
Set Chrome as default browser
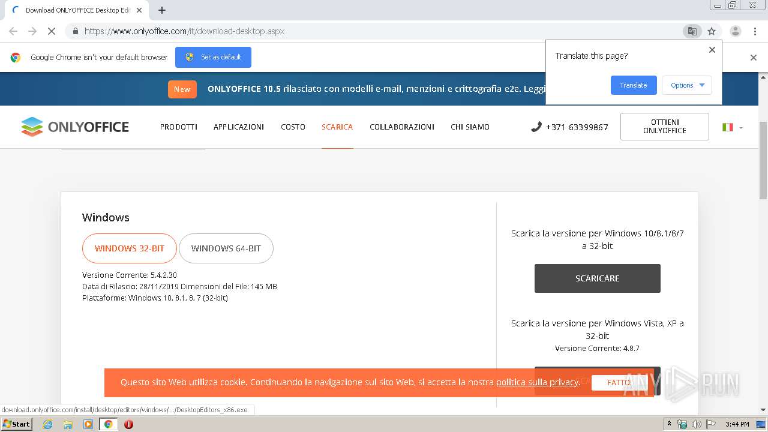[213, 57]
